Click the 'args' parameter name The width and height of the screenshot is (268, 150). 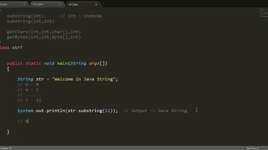tap(94, 63)
